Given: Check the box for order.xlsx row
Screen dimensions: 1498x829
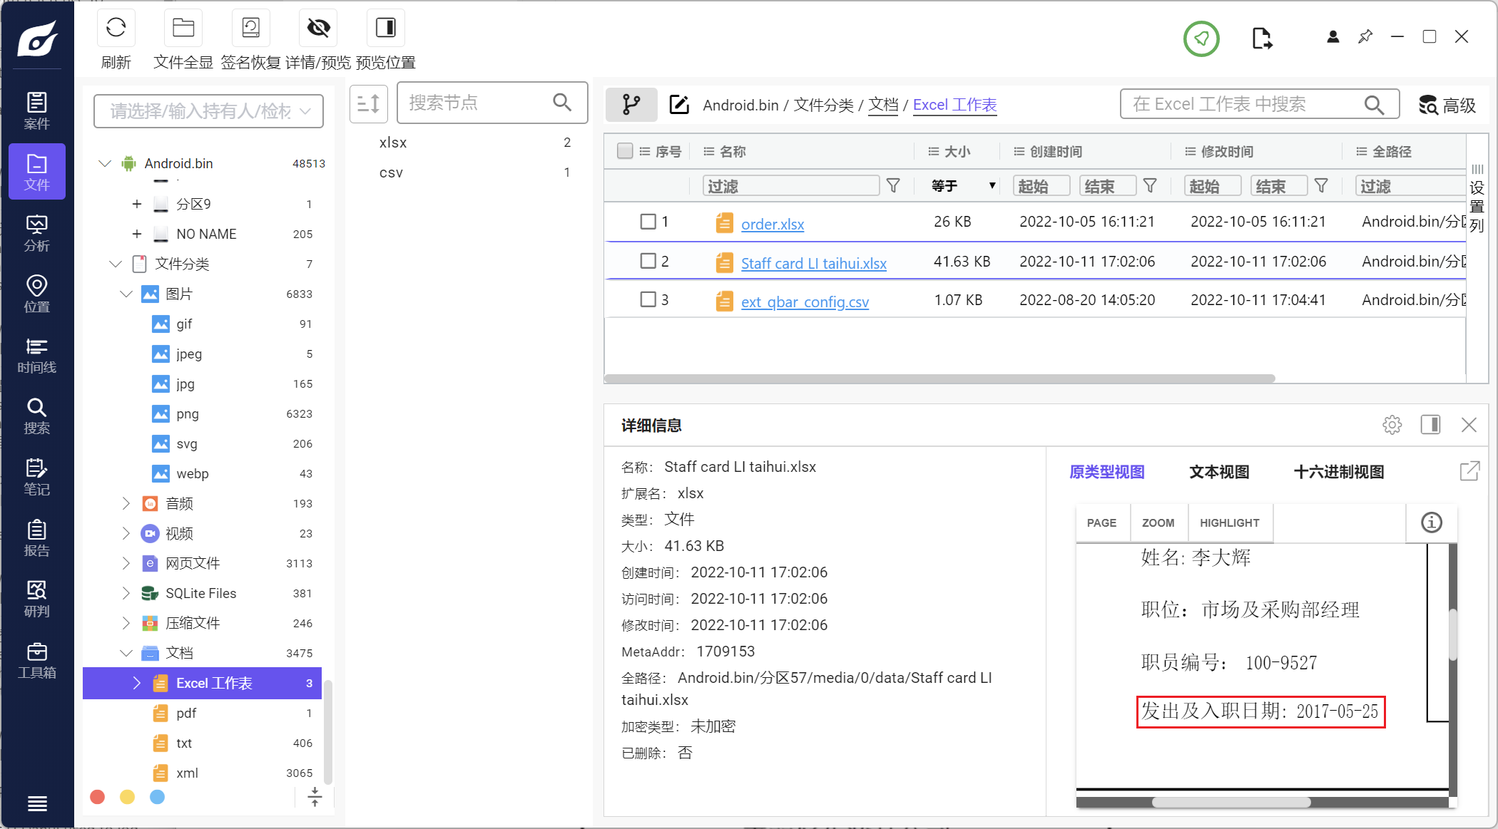Looking at the screenshot, I should pos(648,222).
